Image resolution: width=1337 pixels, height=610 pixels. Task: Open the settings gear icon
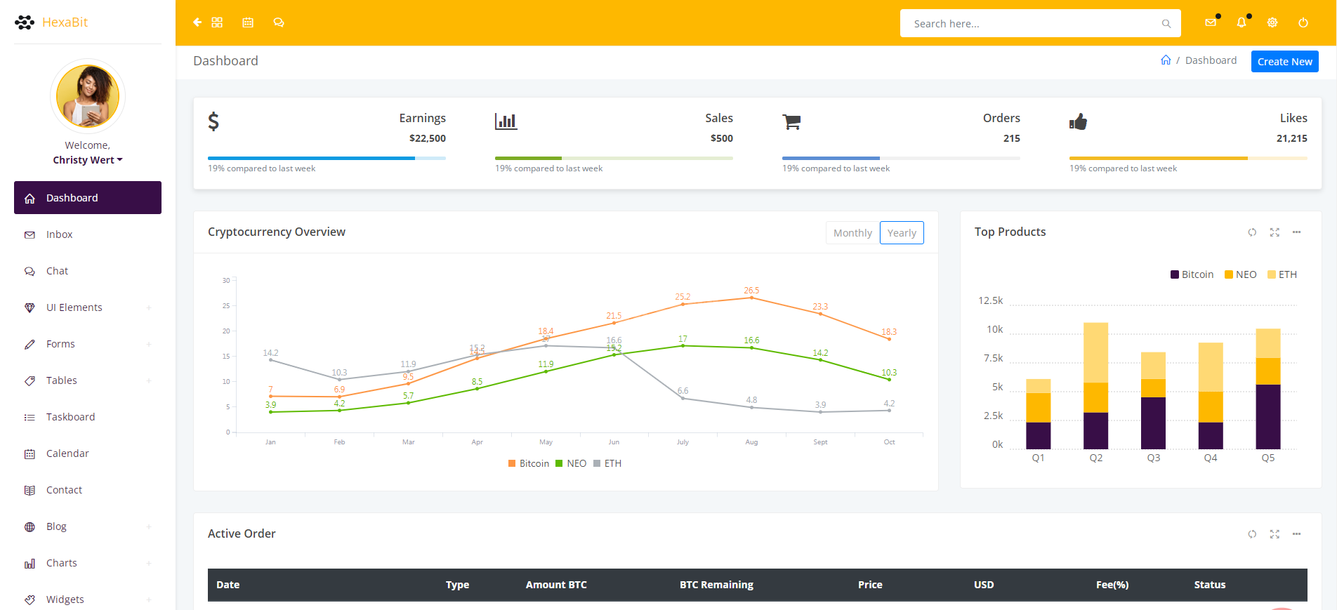coord(1272,22)
